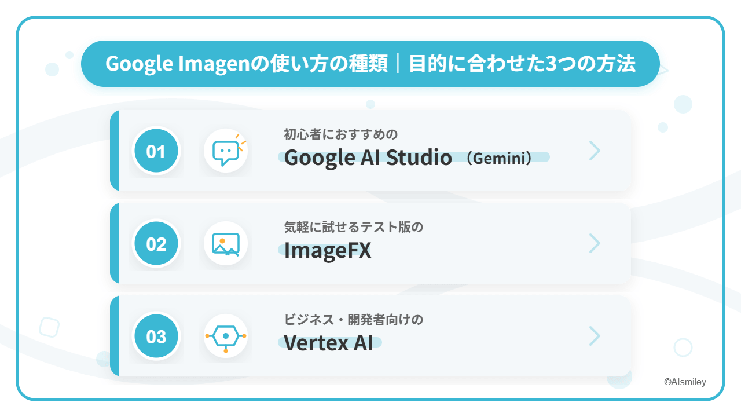Click the ビジネス・開発者向けの subtitle
Viewport: 741px width, 417px height.
pos(353,320)
